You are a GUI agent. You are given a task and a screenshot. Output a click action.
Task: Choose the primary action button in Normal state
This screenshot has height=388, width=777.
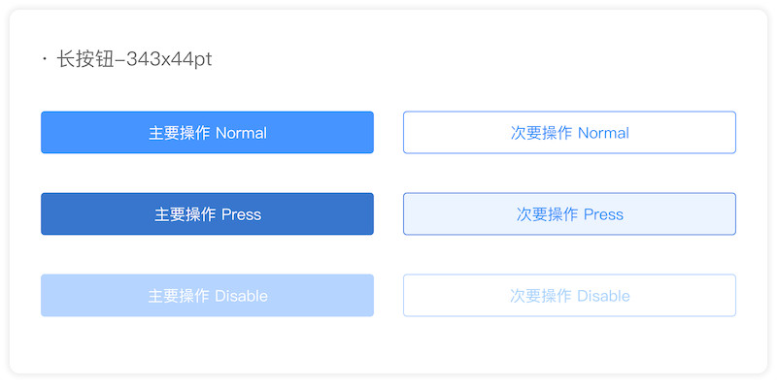(207, 133)
